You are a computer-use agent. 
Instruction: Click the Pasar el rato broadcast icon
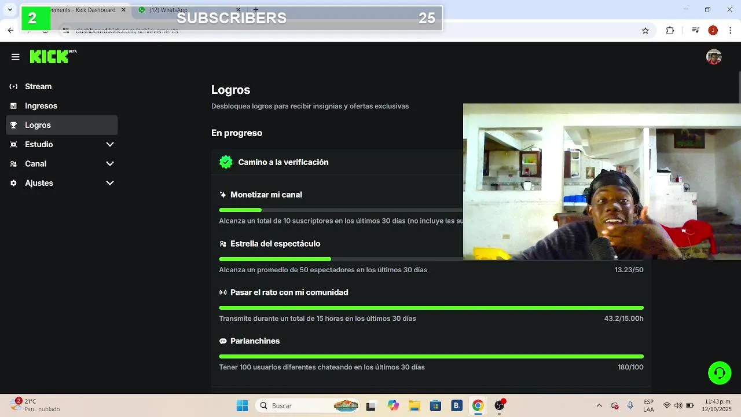223,292
